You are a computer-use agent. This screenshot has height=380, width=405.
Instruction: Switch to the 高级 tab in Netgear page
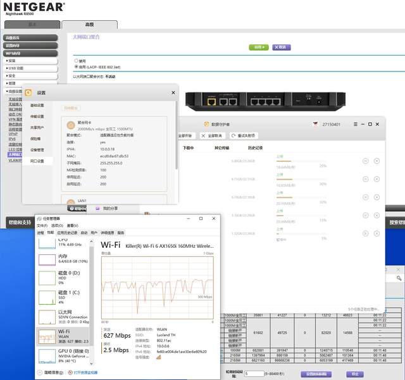click(90, 25)
